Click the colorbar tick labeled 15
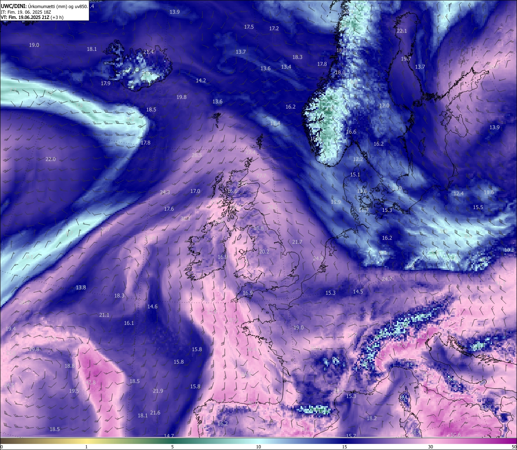 coord(345,447)
